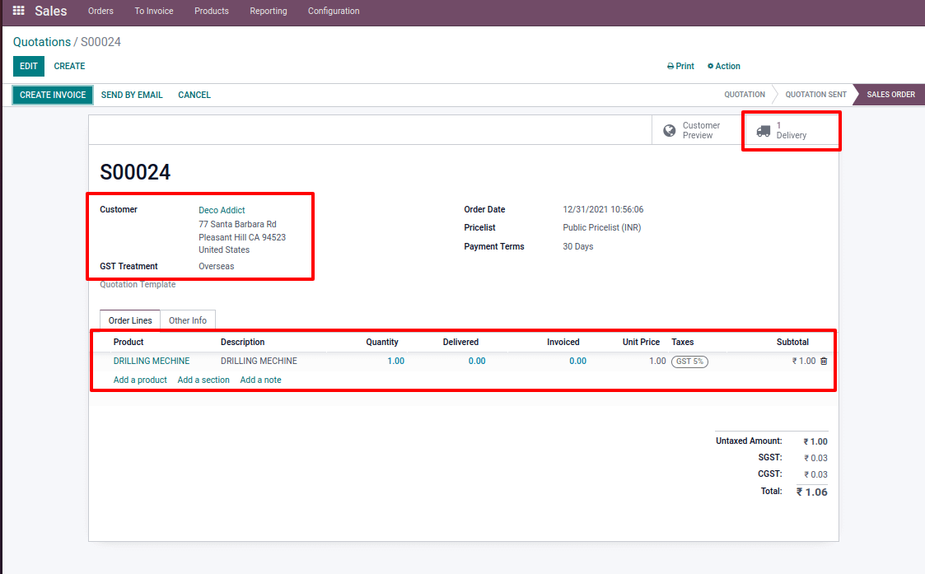
Task: Sort by Subtotal column header
Action: coord(792,342)
